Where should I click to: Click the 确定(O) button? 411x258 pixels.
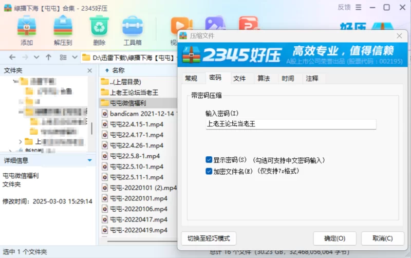point(335,238)
